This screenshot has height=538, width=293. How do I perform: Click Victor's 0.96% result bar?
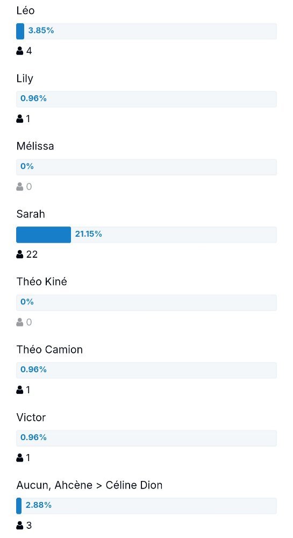pos(146,438)
